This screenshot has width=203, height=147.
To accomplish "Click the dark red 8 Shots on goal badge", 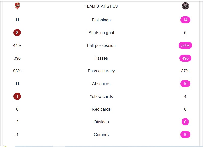I will coord(17,33).
